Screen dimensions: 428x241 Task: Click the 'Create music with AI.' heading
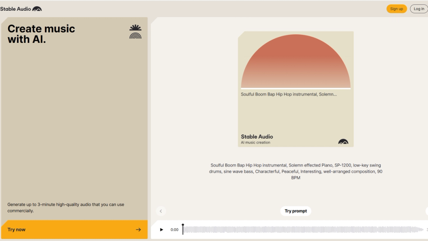41,34
